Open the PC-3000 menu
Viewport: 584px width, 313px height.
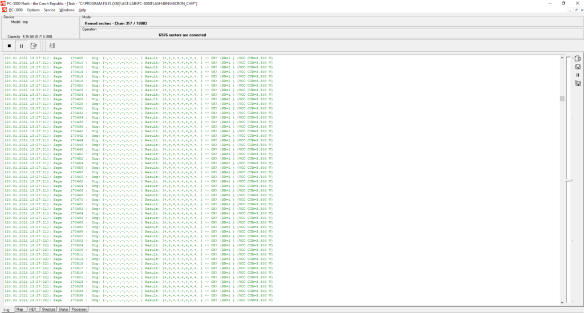point(15,10)
